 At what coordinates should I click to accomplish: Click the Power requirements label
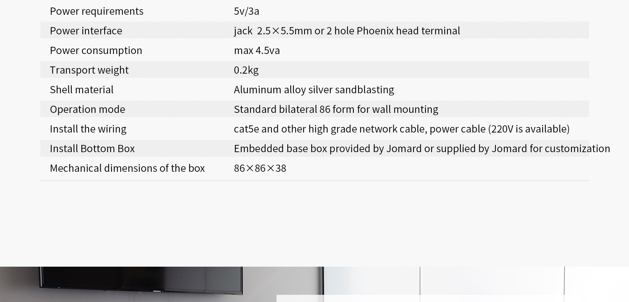pyautogui.click(x=97, y=11)
